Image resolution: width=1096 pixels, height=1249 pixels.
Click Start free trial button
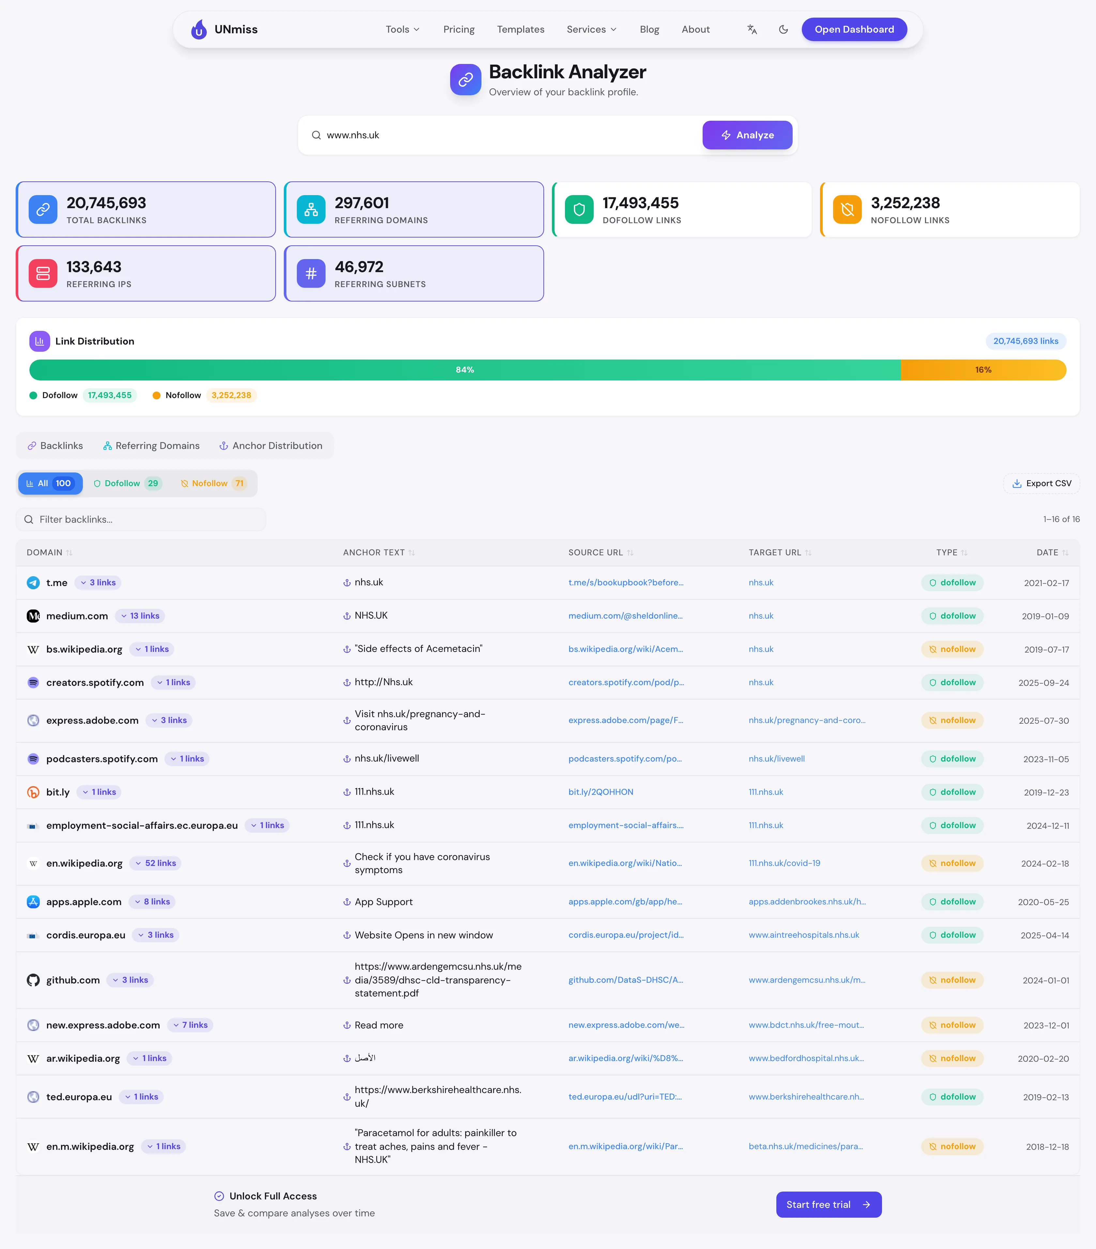[829, 1204]
